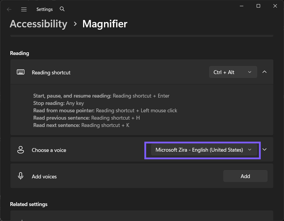Click the Add button for voices
The width and height of the screenshot is (284, 221).
pos(245,176)
